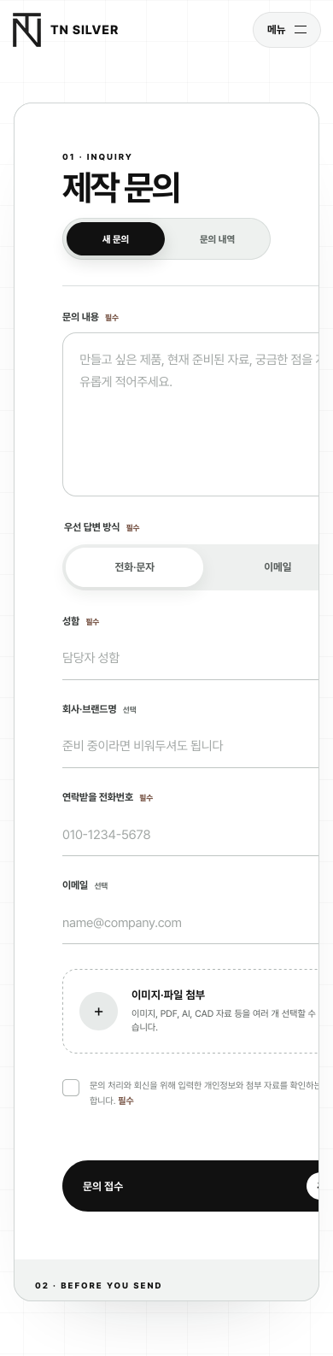Viewport: 333px width, 1356px height.
Task: Click the 010-1234-5678 phone number field
Action: pos(190,834)
